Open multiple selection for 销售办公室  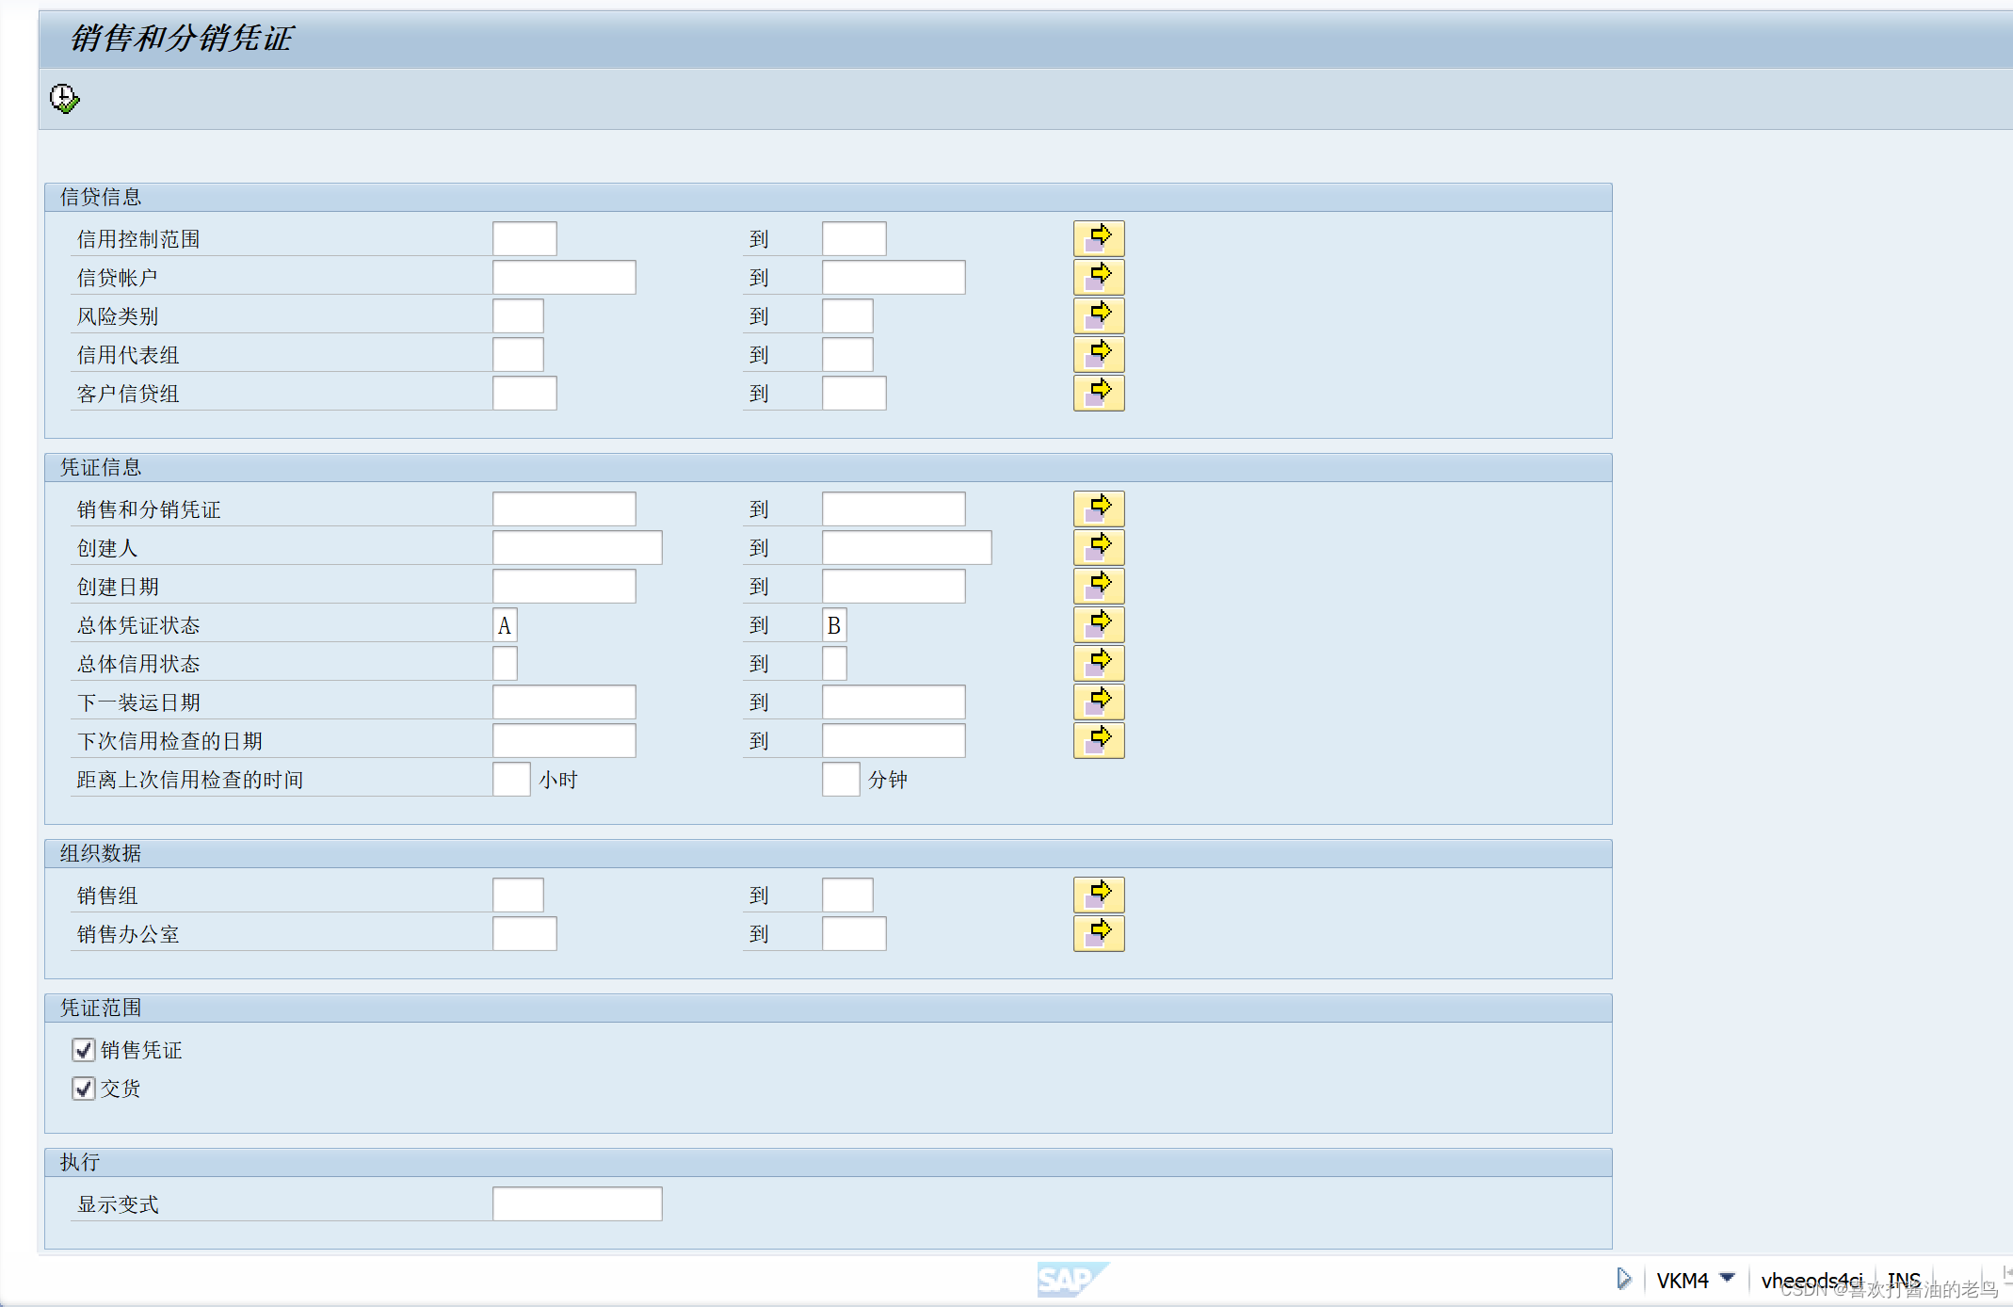pos(1098,933)
